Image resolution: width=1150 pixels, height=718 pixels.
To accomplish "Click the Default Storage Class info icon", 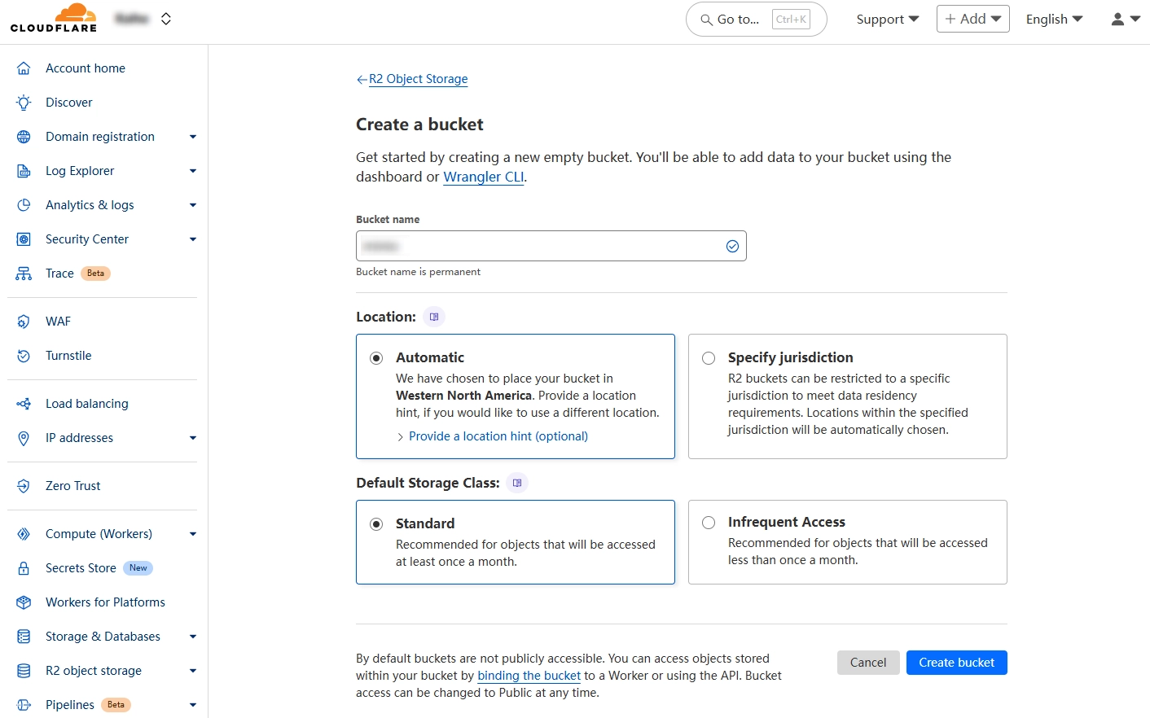I will 517,483.
